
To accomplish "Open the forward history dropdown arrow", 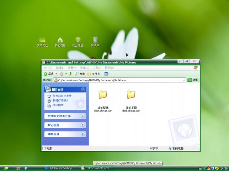I will 66,74.
